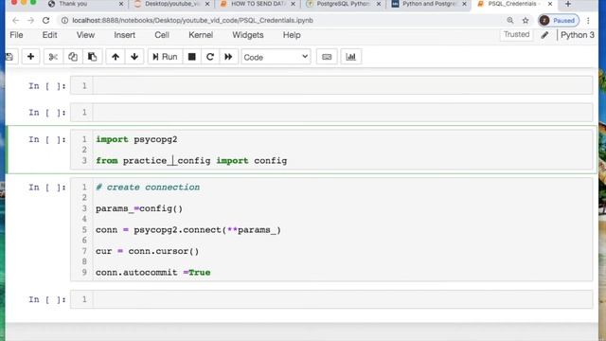Open the Paused profile button

coord(559,21)
